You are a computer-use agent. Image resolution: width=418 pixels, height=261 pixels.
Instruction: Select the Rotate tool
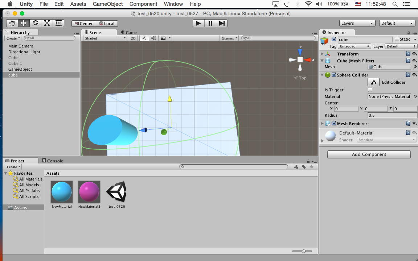tap(35, 23)
